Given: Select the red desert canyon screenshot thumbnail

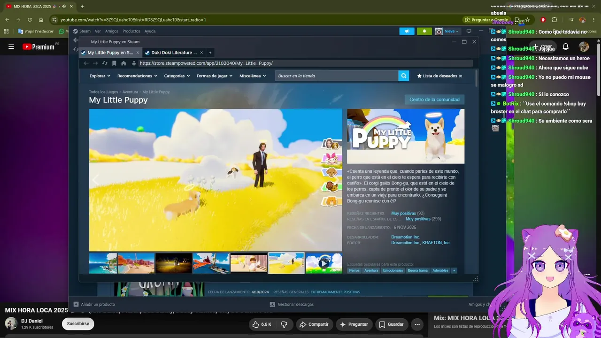Looking at the screenshot, I should click(136, 263).
